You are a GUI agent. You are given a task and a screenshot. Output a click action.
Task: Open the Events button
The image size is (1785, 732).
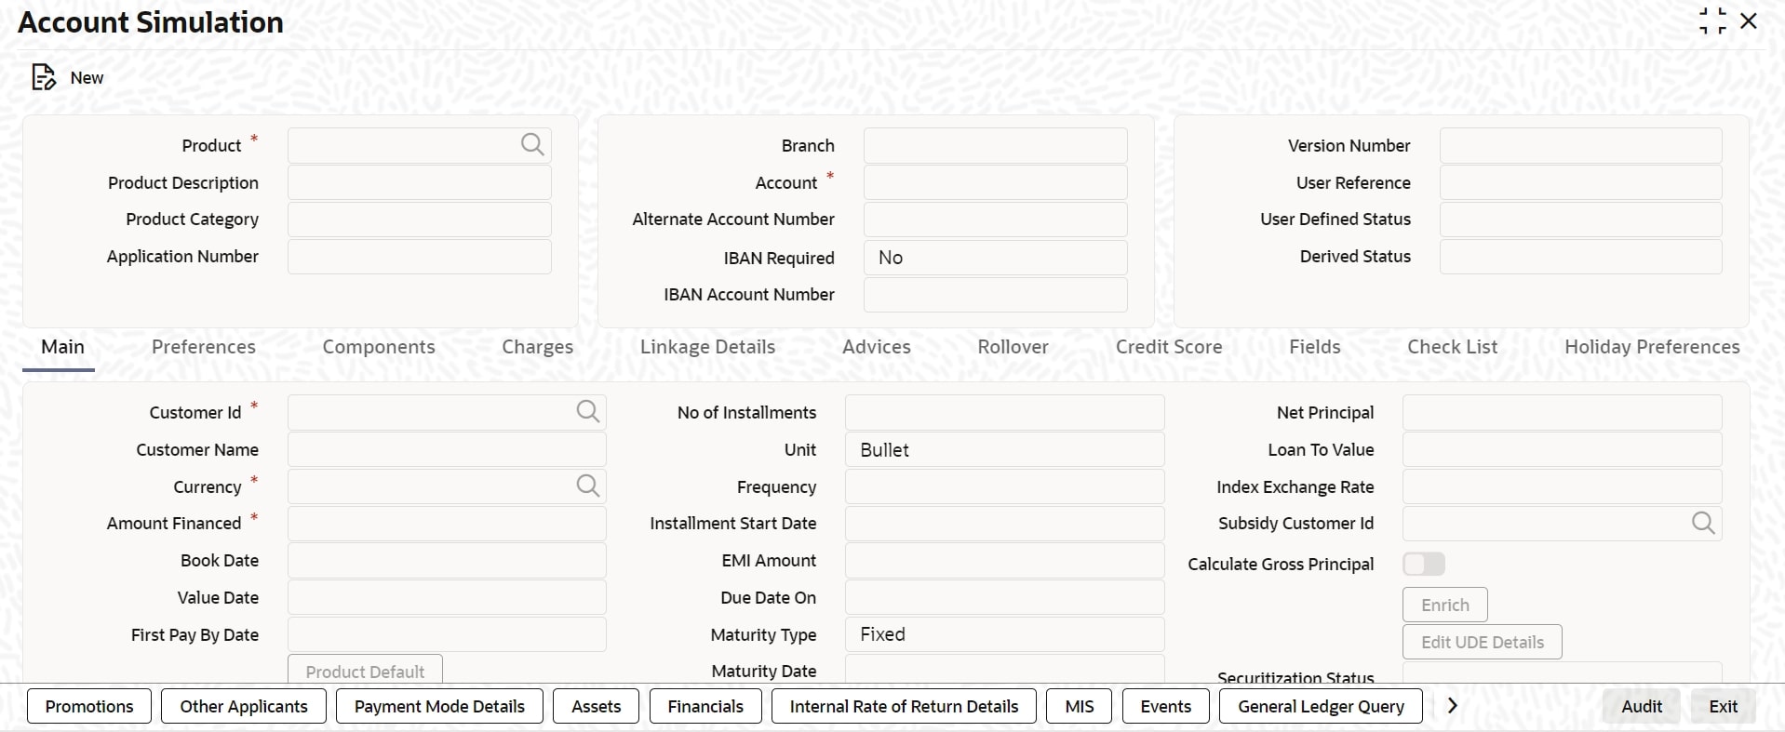coord(1166,706)
